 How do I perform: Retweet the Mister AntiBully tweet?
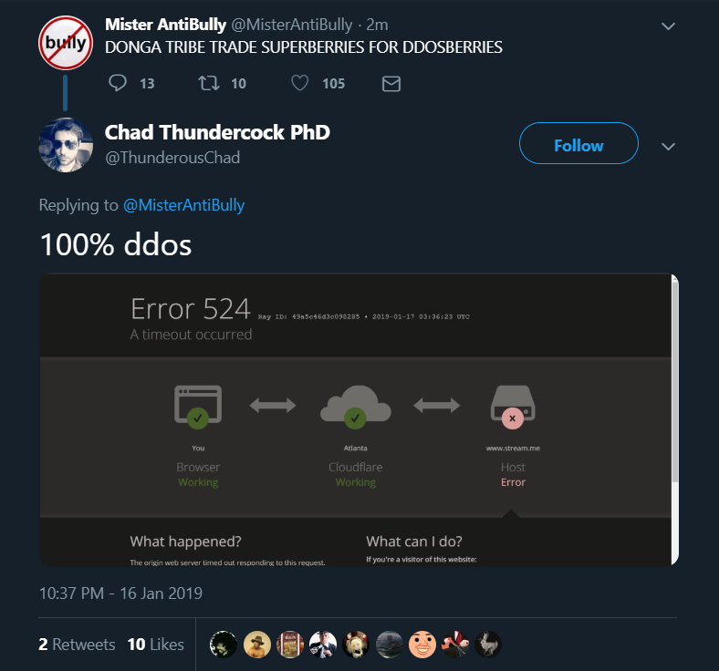pyautogui.click(x=209, y=83)
